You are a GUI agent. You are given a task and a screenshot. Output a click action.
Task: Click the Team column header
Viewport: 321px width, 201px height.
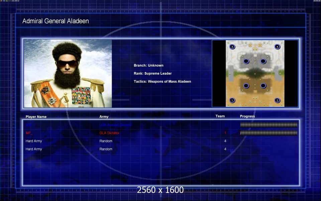point(220,116)
